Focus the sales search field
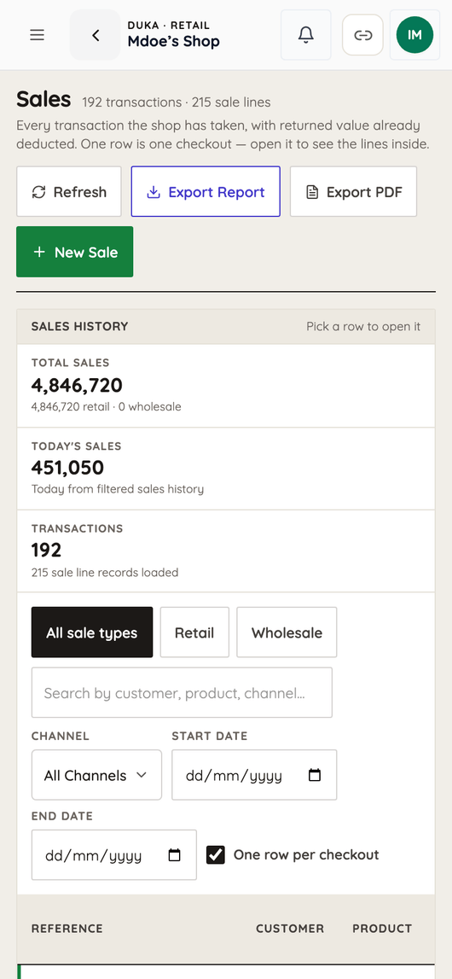 click(182, 692)
